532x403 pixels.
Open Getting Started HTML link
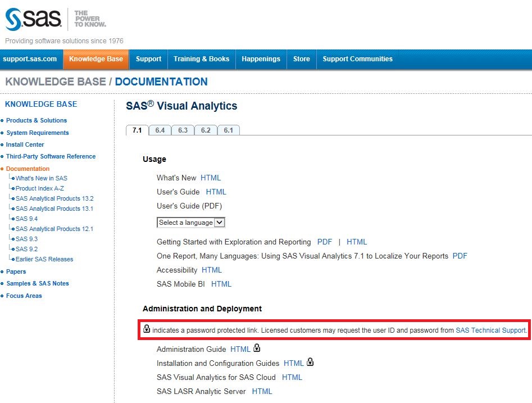tap(357, 242)
